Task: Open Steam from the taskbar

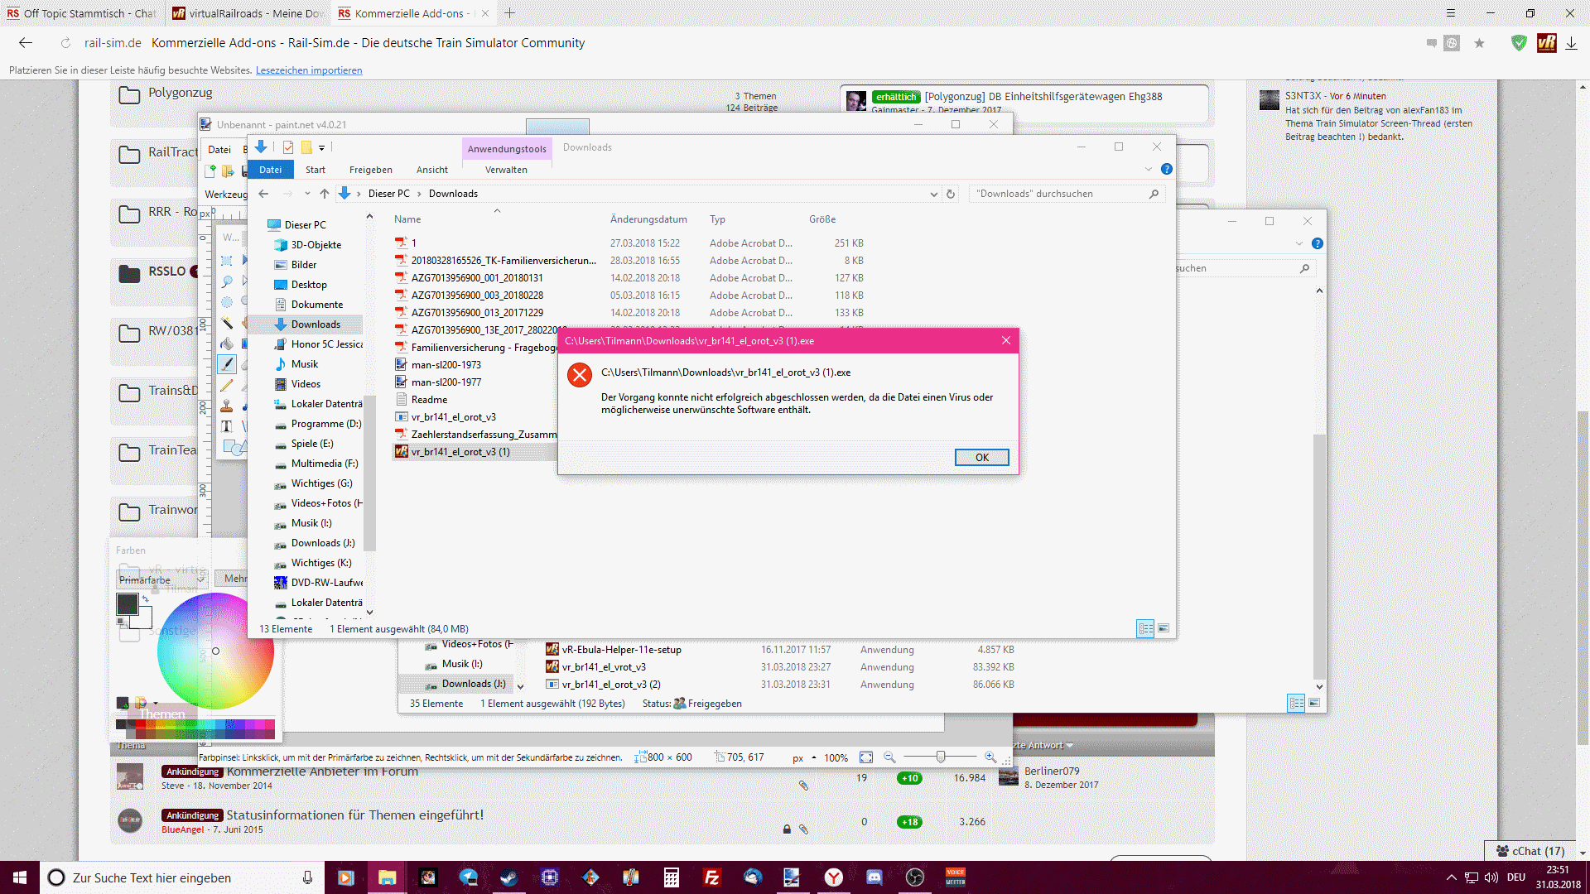Action: (x=508, y=877)
